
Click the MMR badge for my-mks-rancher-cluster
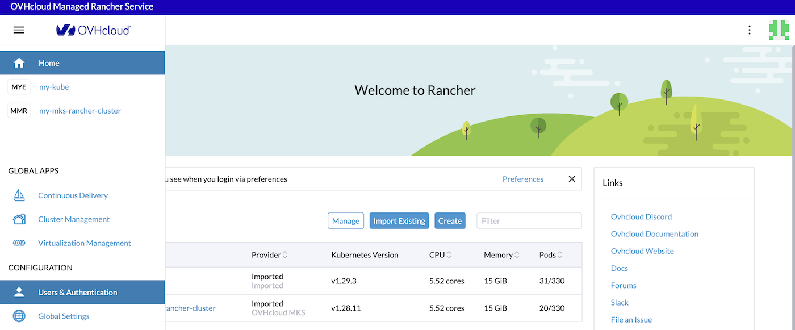[19, 110]
